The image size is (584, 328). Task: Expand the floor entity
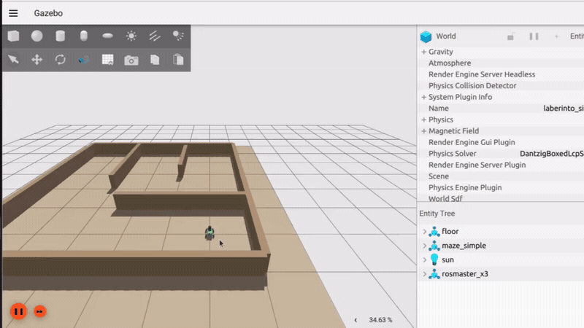pyautogui.click(x=425, y=231)
